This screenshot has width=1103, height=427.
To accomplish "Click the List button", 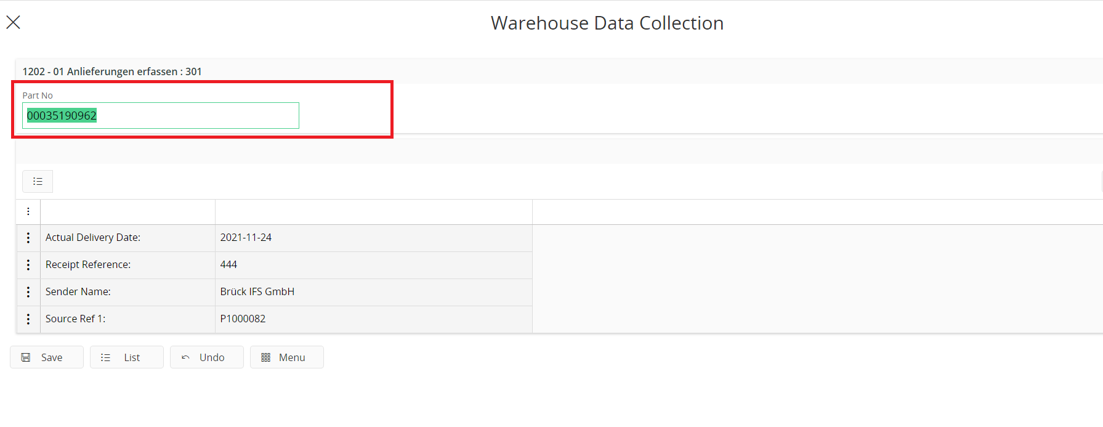I will [x=127, y=357].
